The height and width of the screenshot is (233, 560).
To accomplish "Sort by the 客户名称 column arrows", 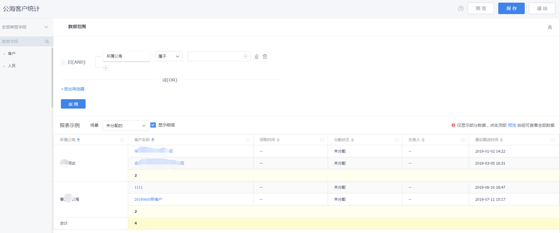I will 153,140.
